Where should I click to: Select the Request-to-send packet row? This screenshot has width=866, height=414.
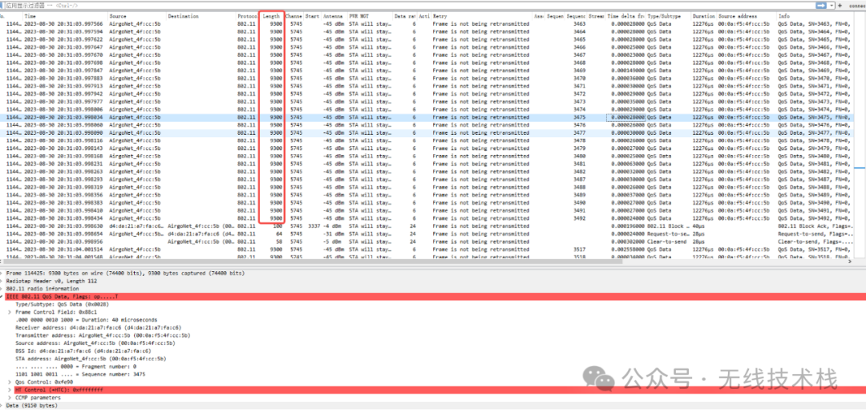(427, 233)
